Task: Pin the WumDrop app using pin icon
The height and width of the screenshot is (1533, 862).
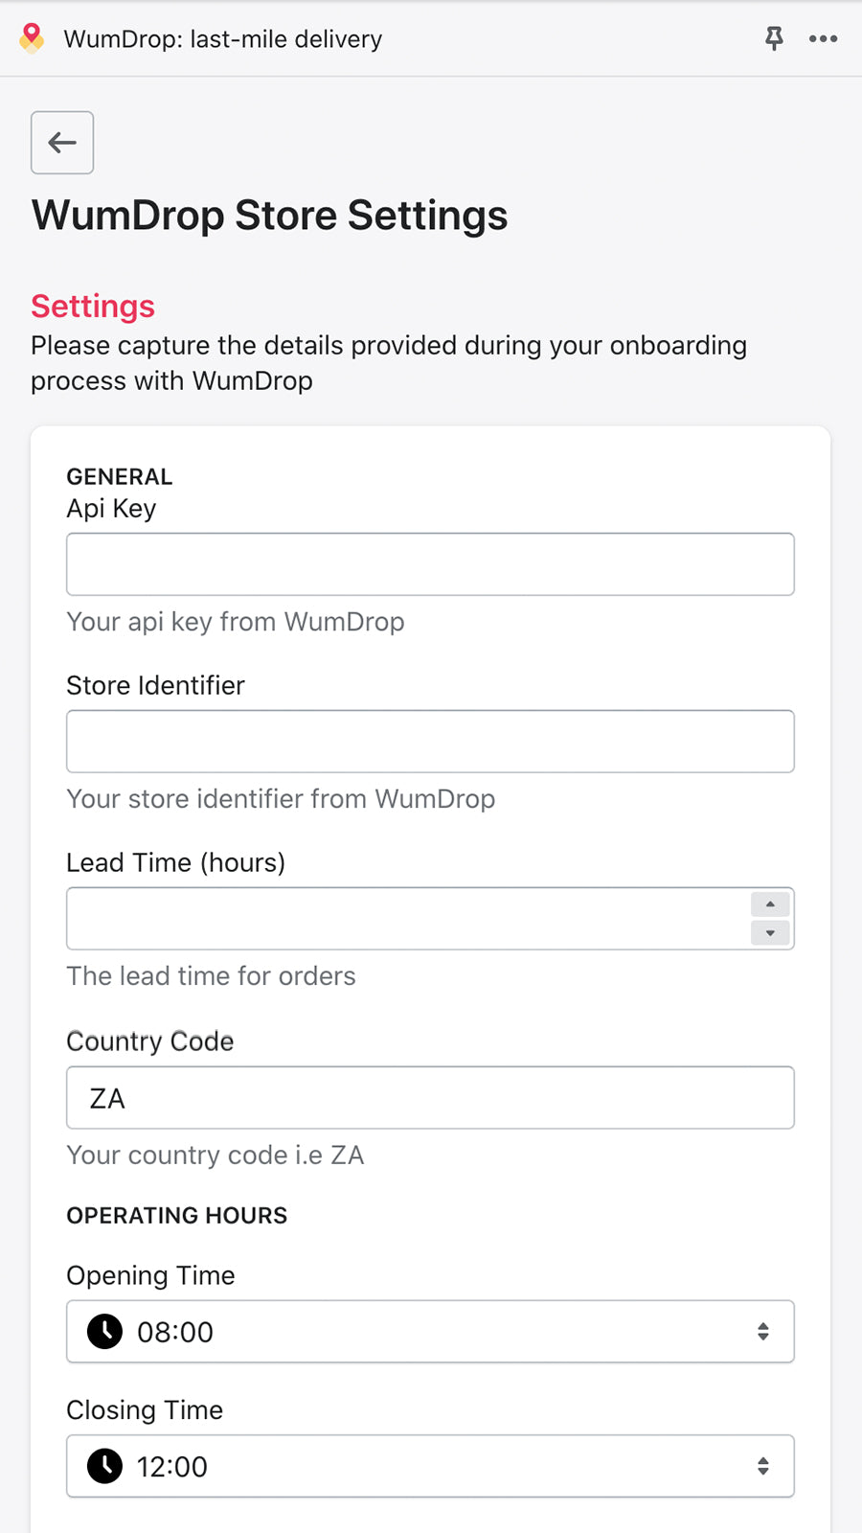Action: click(774, 38)
